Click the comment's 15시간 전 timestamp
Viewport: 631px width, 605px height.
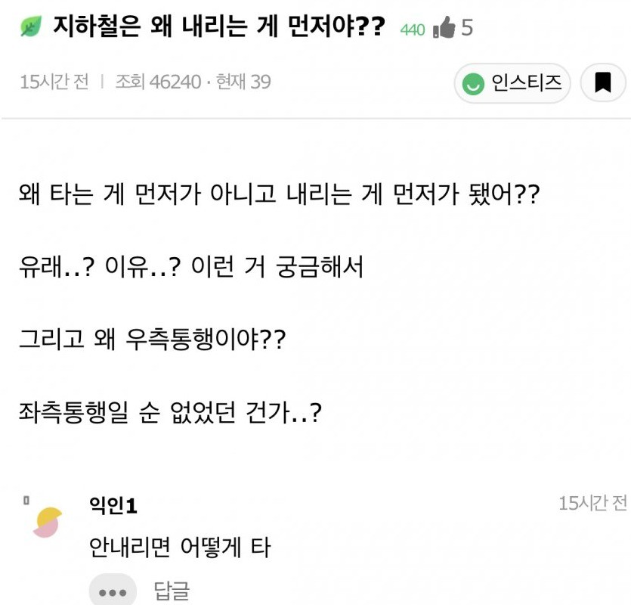pyautogui.click(x=592, y=503)
